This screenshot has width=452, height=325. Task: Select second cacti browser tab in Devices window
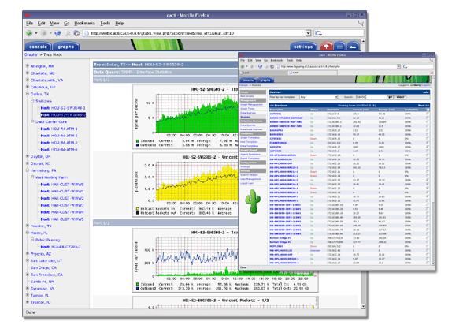(313, 73)
